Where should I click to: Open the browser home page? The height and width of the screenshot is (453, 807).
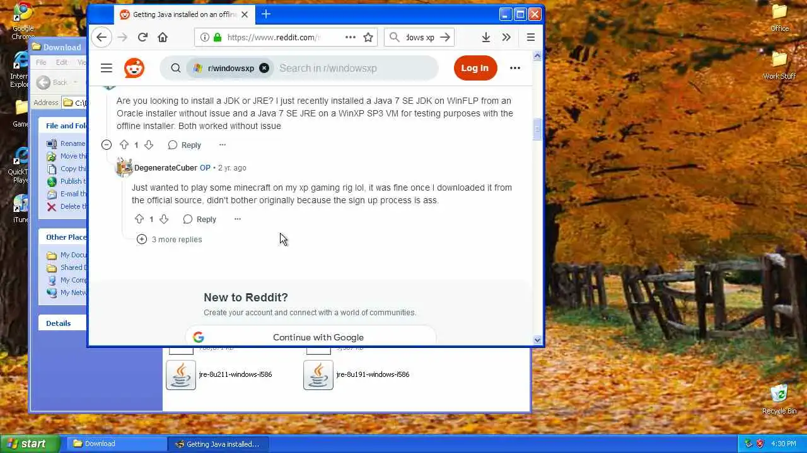[163, 37]
